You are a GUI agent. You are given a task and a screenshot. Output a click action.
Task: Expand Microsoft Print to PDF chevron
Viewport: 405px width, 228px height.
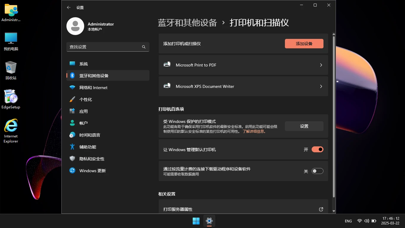pos(321,65)
